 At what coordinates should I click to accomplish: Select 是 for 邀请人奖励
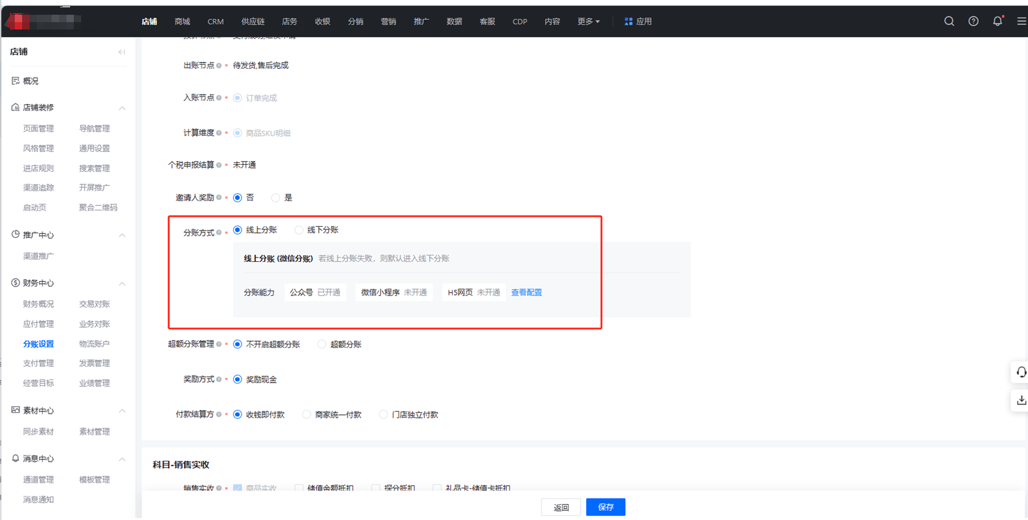coord(276,198)
